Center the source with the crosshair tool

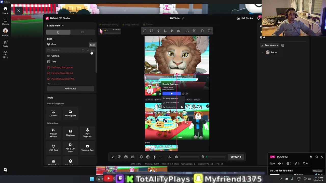pyautogui.click(x=158, y=31)
